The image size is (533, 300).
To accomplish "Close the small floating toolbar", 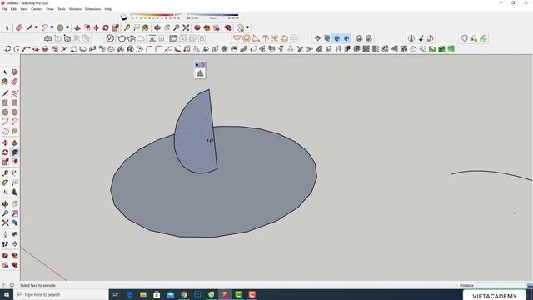I will point(203,65).
